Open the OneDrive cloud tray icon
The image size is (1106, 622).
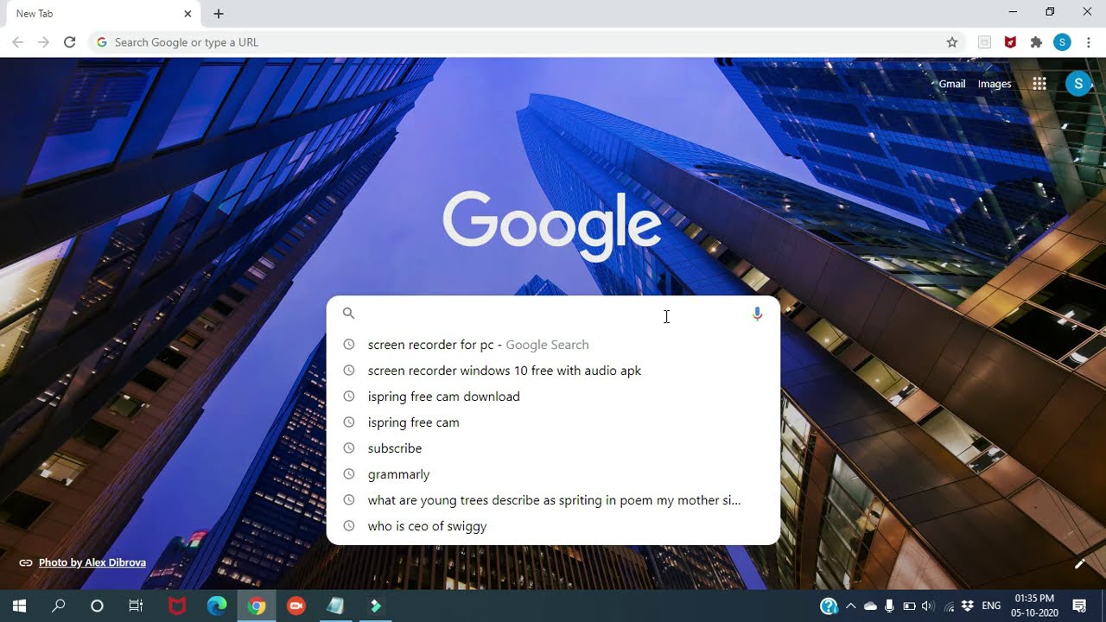pyautogui.click(x=870, y=606)
